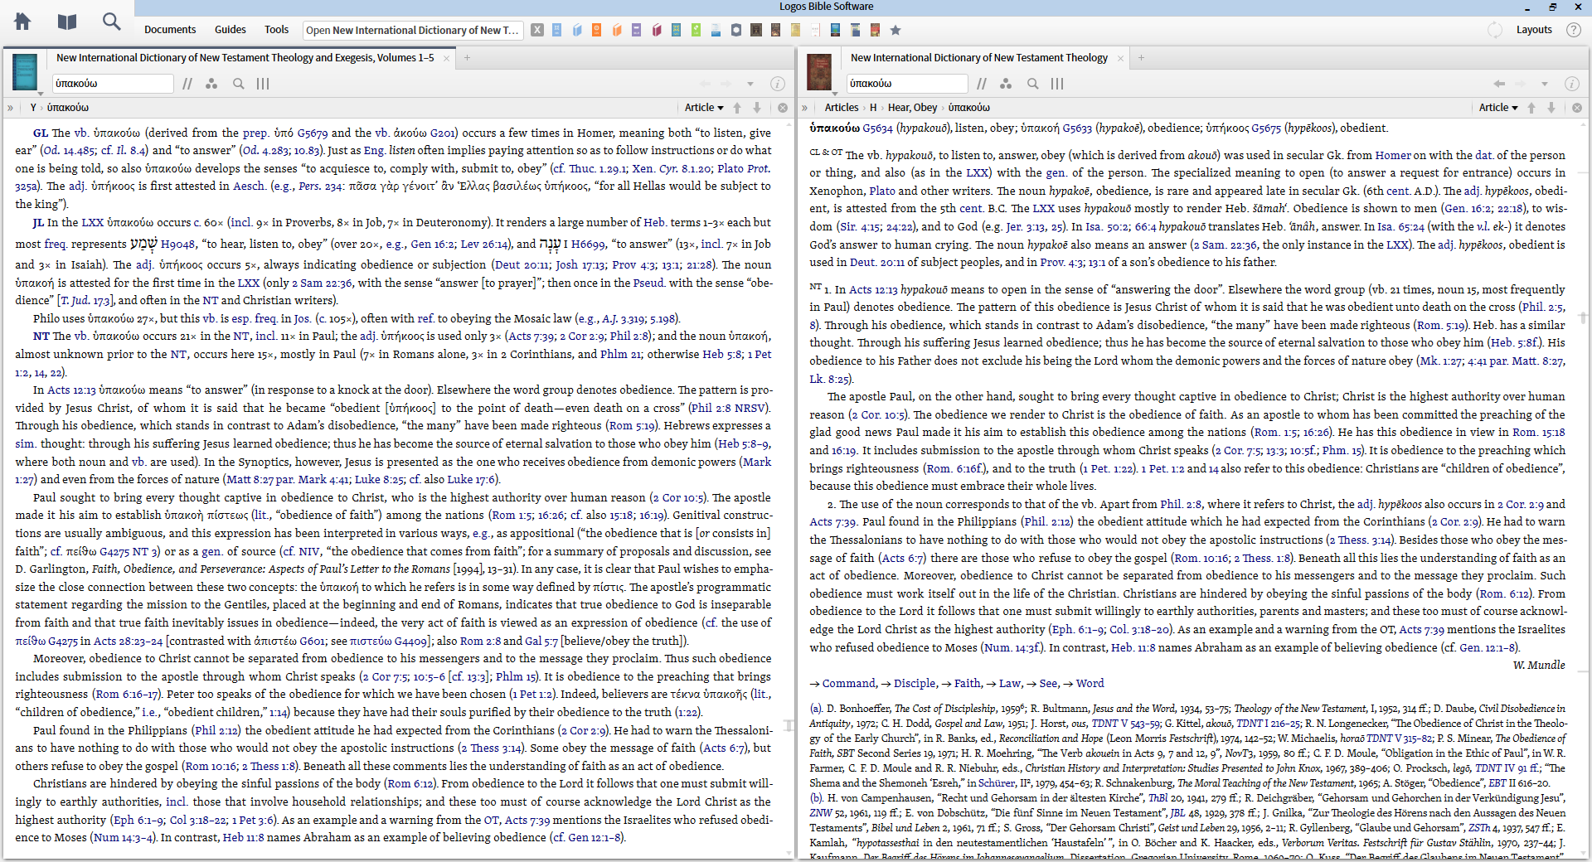Click Hear, Obey breadcrumb in right panel
The image size is (1592, 862).
(912, 108)
